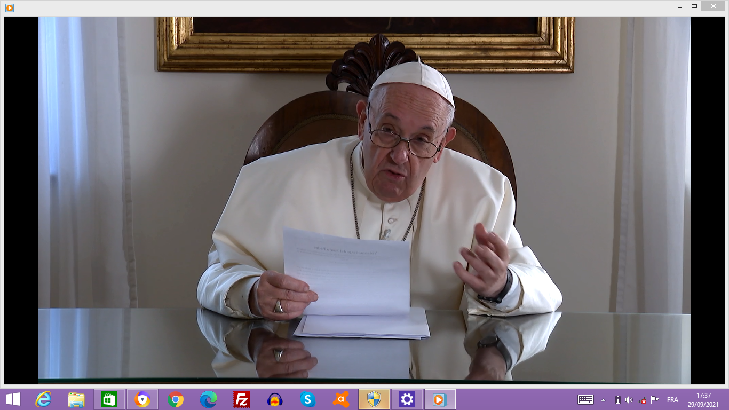Open the FRA input language menu
Viewport: 729px width, 410px height.
coord(672,400)
